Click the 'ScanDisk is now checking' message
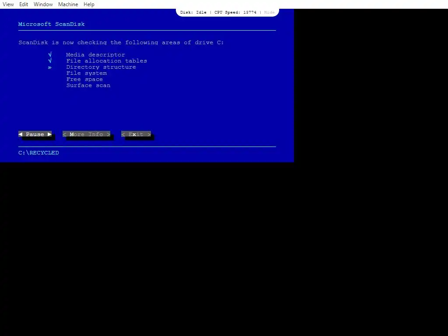This screenshot has height=336, width=448. pyautogui.click(x=121, y=42)
